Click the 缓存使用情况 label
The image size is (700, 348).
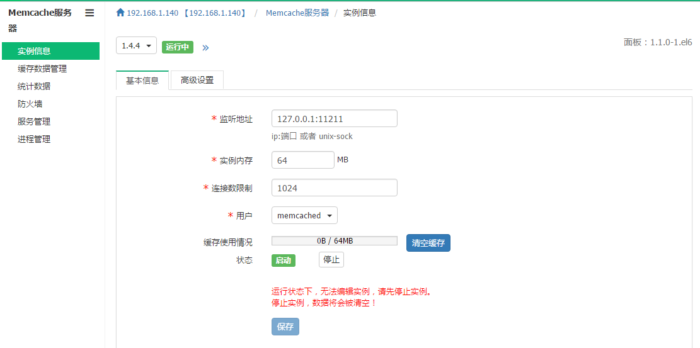227,242
